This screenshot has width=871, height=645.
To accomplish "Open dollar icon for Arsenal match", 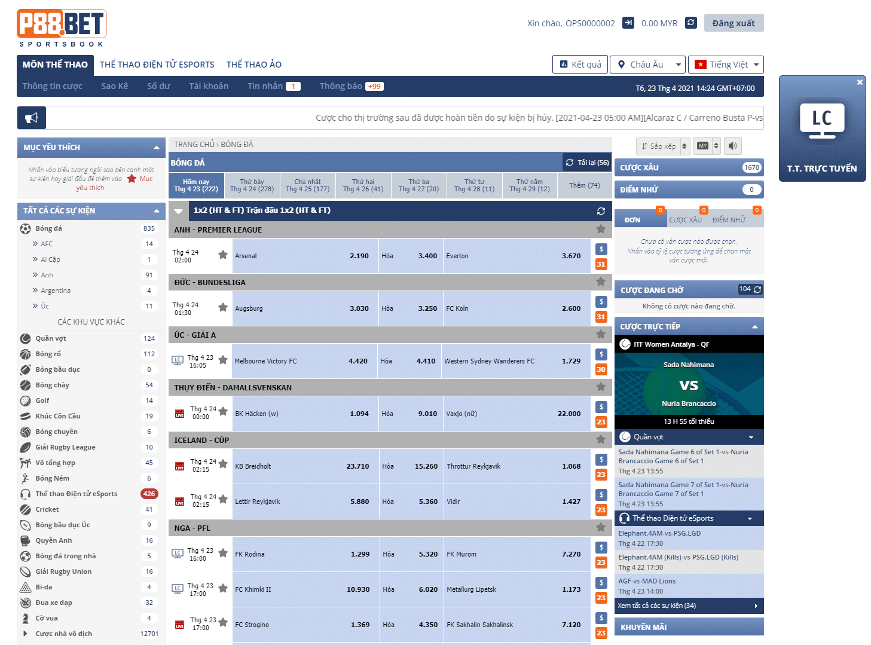I will point(601,249).
